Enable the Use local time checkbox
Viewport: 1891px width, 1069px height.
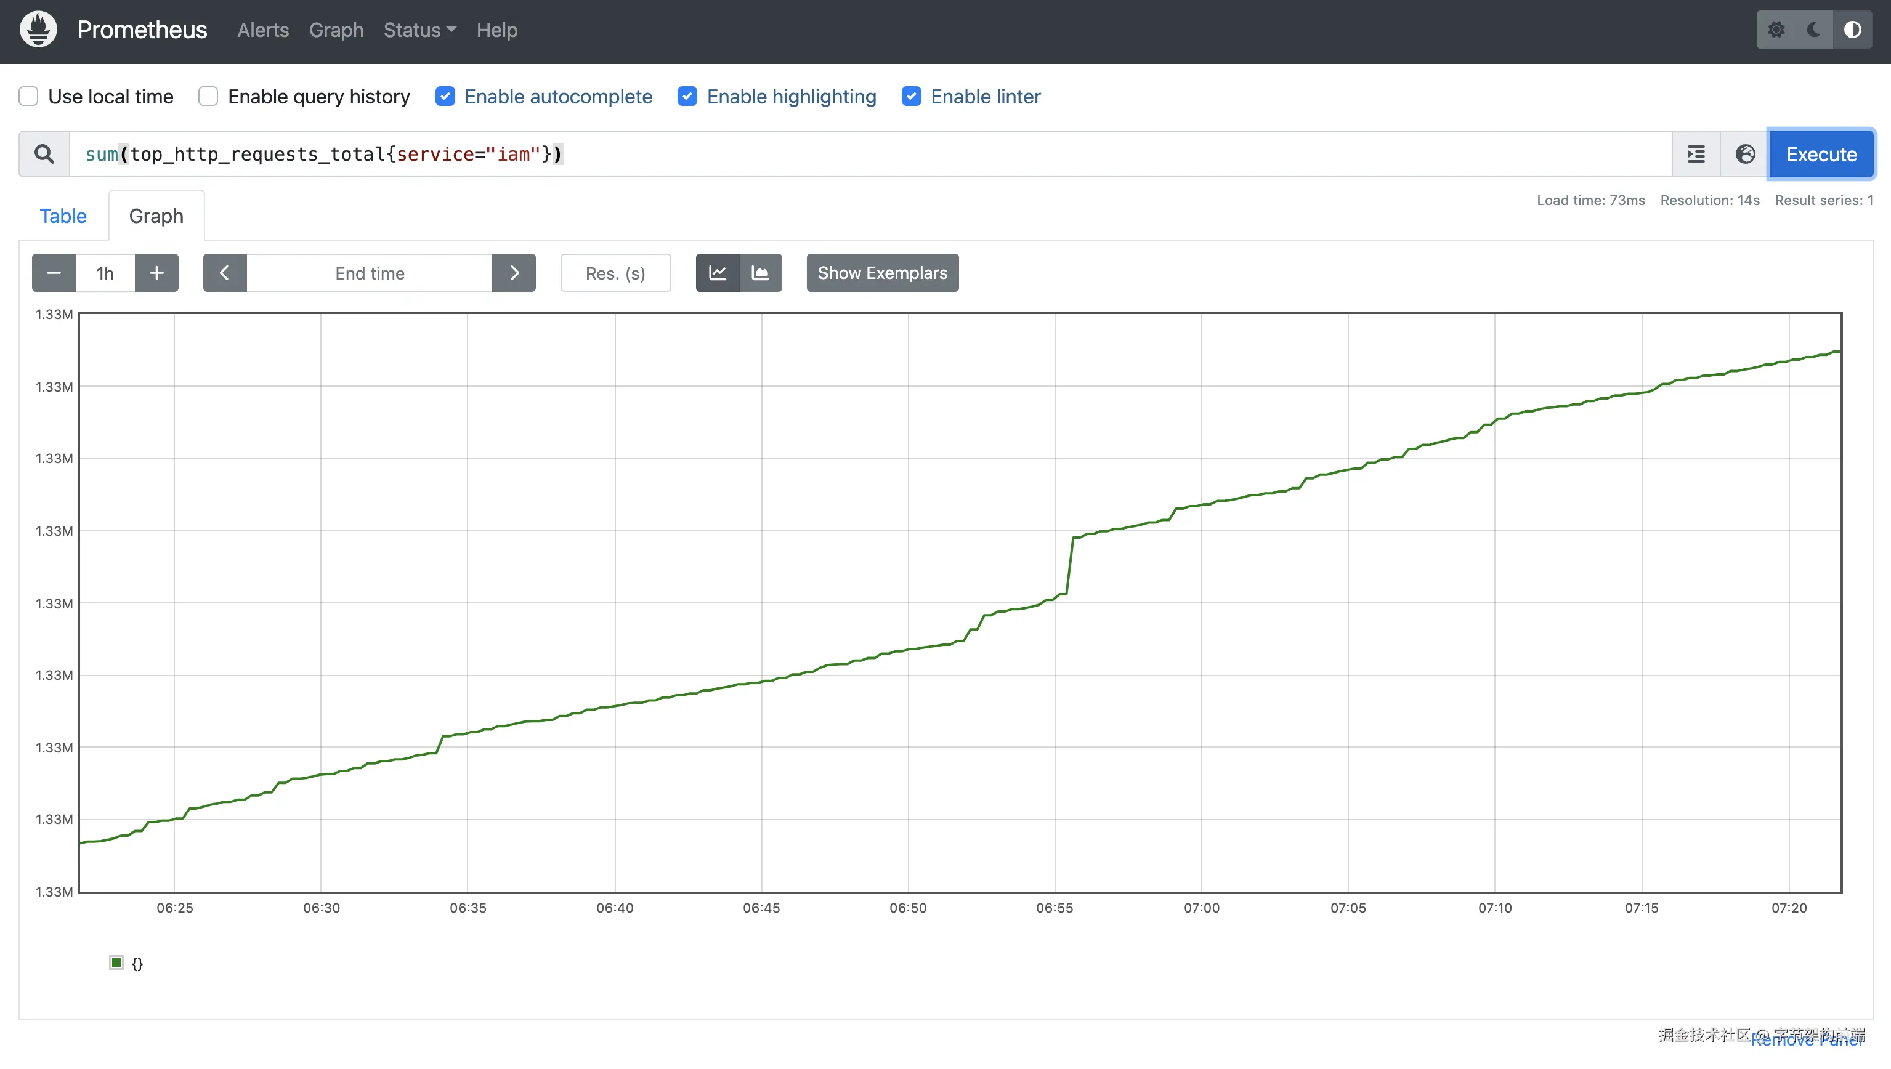(28, 96)
